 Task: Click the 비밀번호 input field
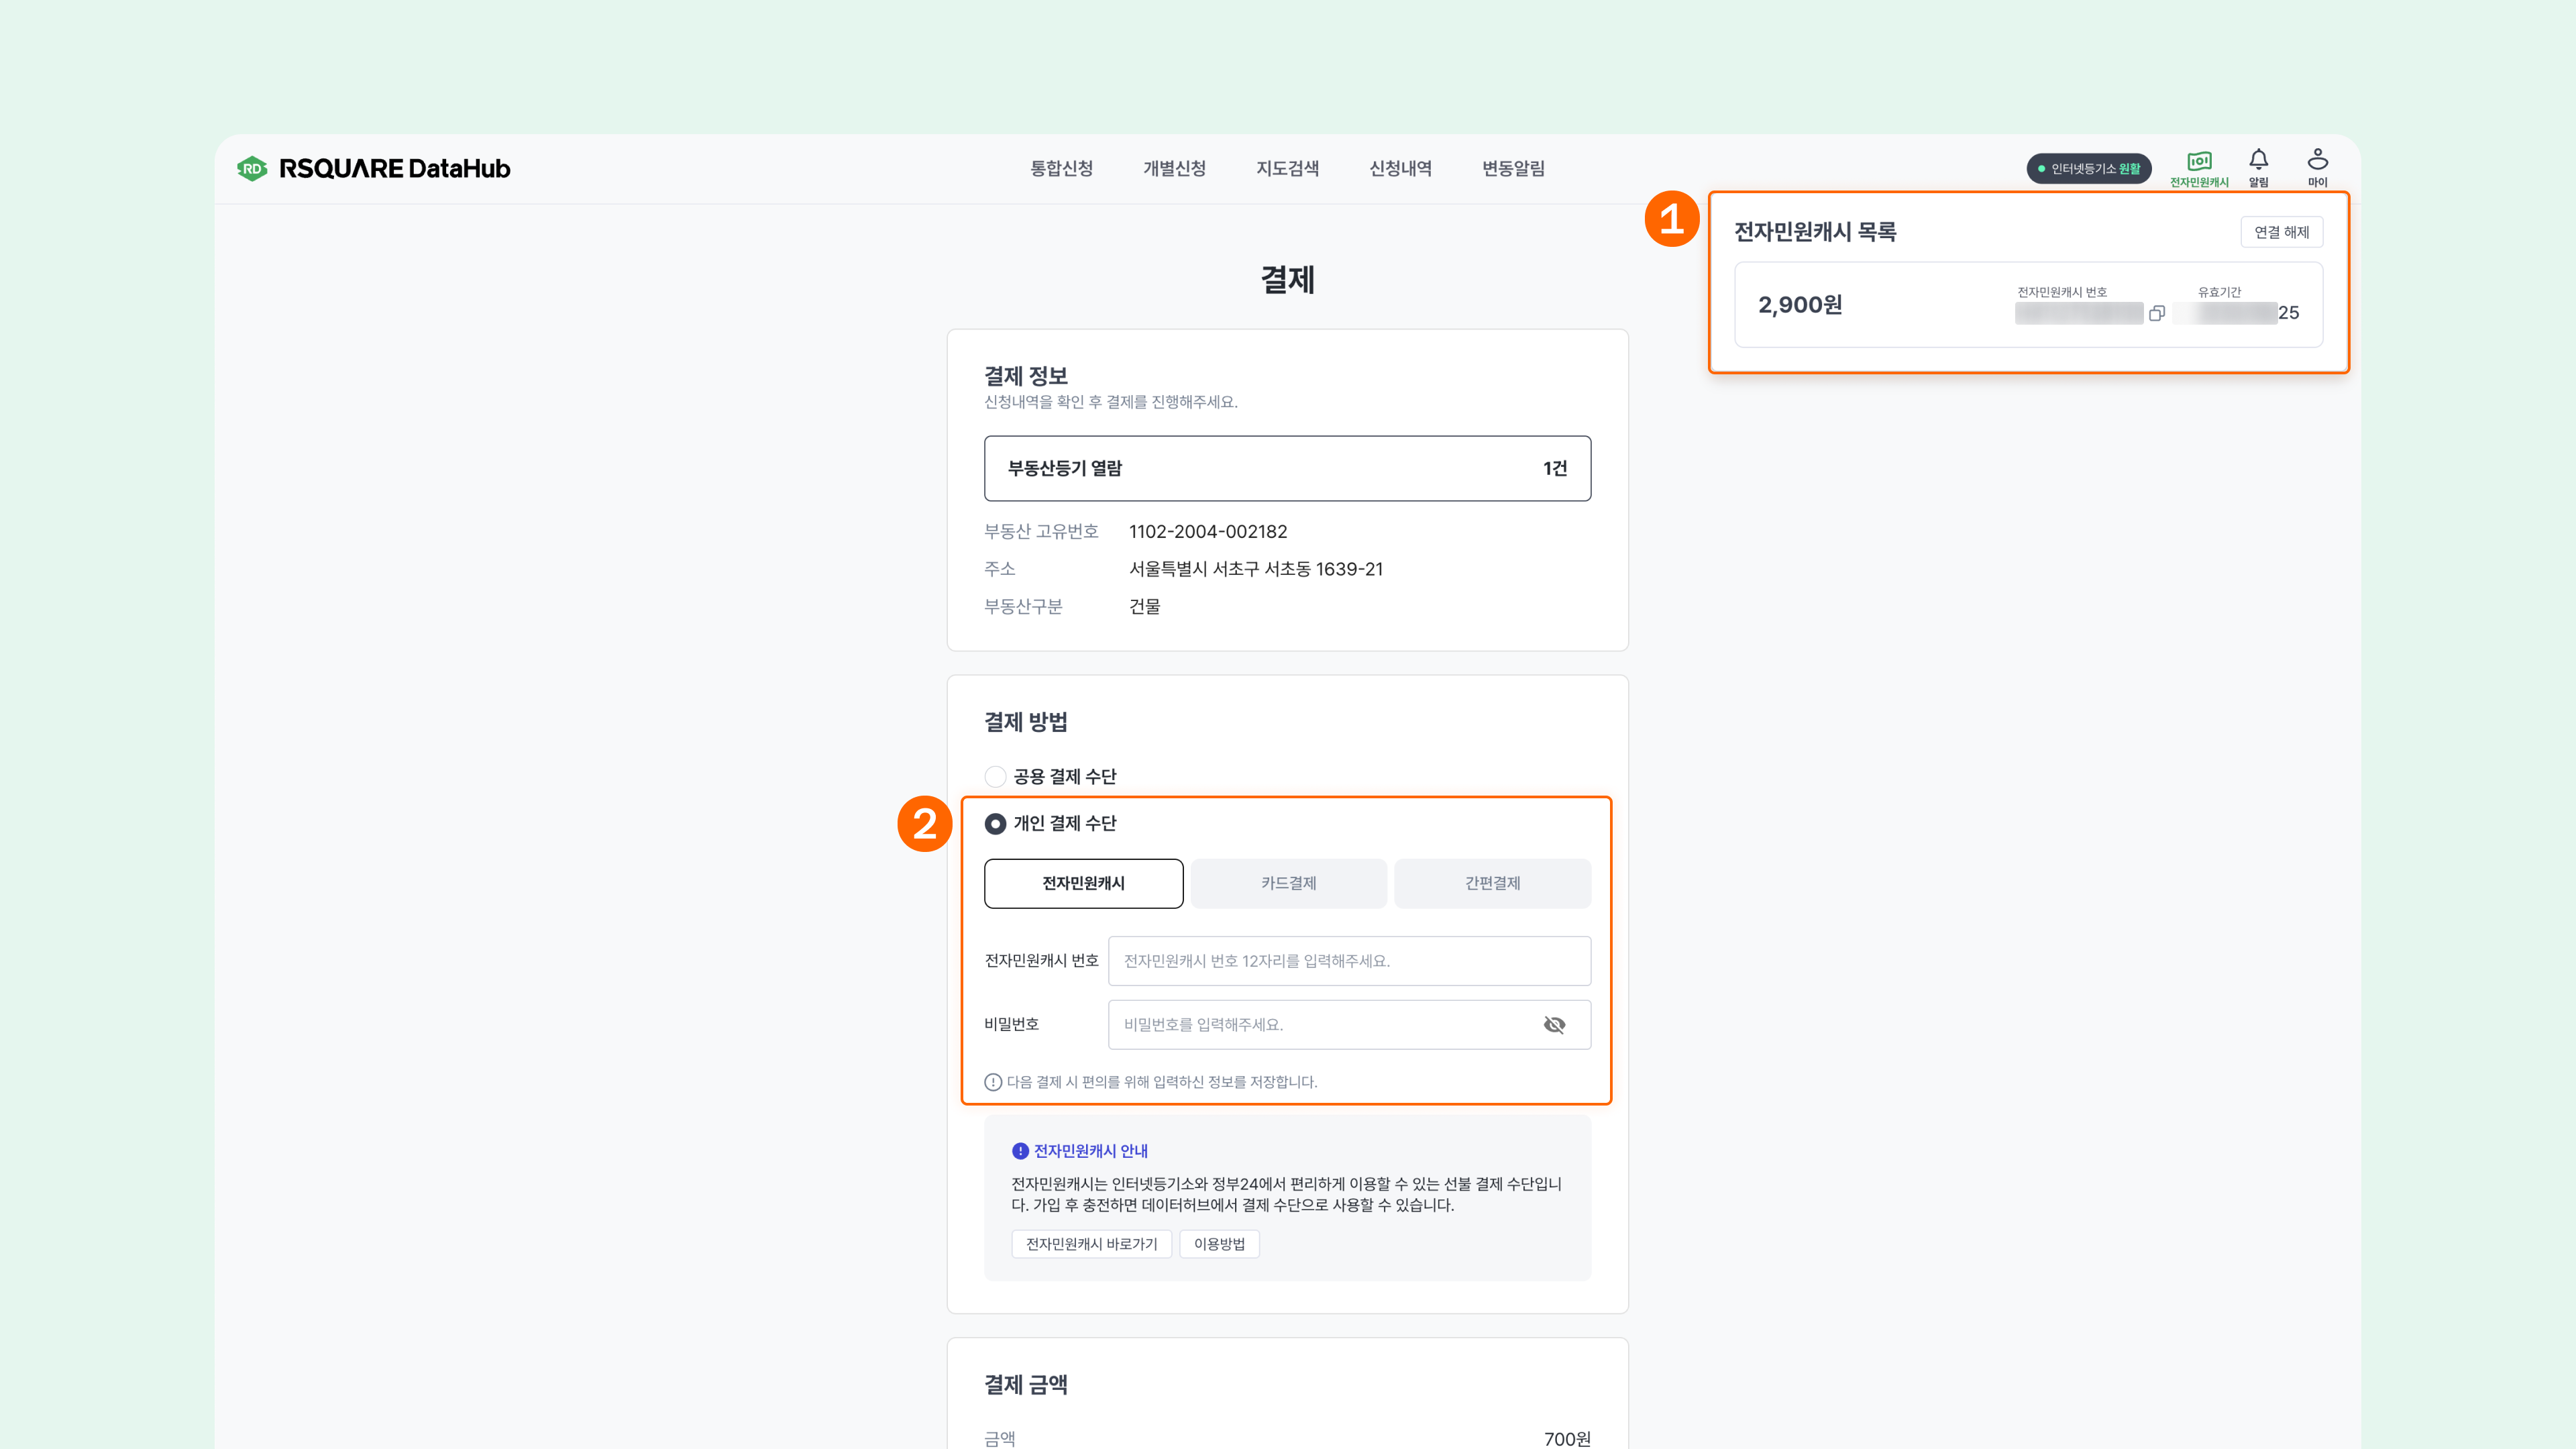[1320, 1025]
